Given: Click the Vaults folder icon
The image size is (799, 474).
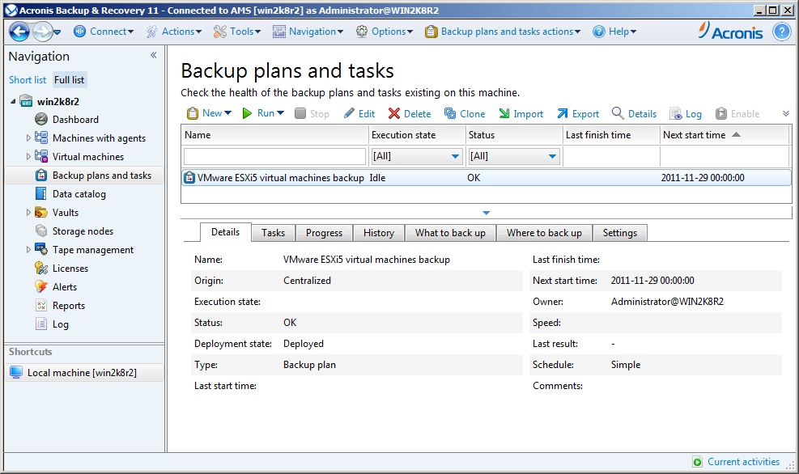Looking at the screenshot, I should pos(41,212).
